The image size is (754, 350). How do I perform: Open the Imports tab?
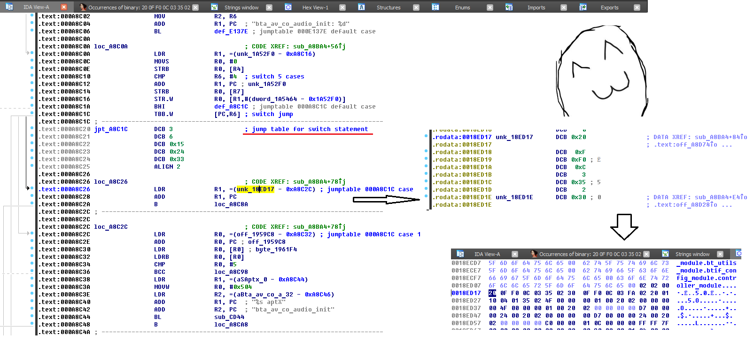click(536, 8)
